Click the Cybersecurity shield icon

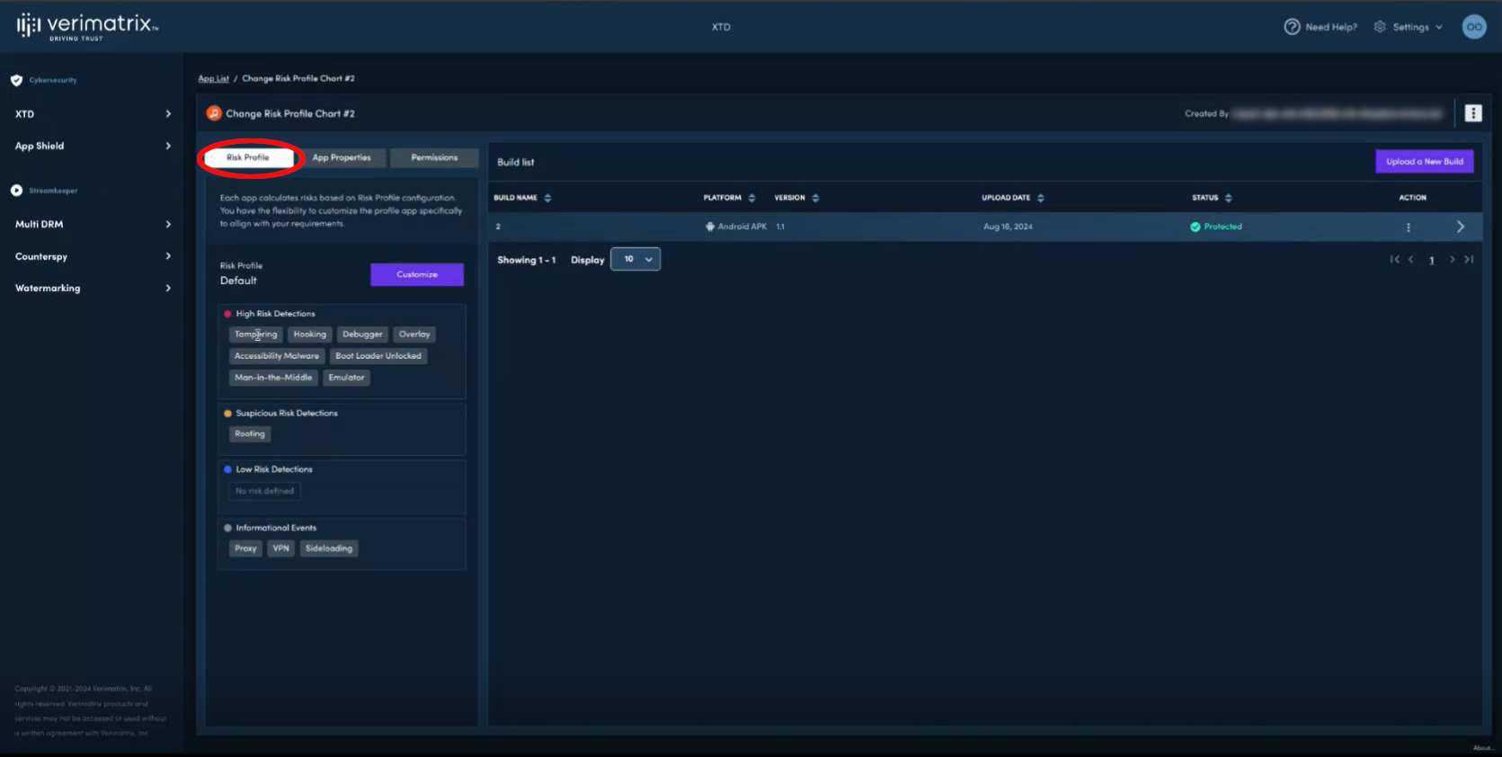(16, 80)
